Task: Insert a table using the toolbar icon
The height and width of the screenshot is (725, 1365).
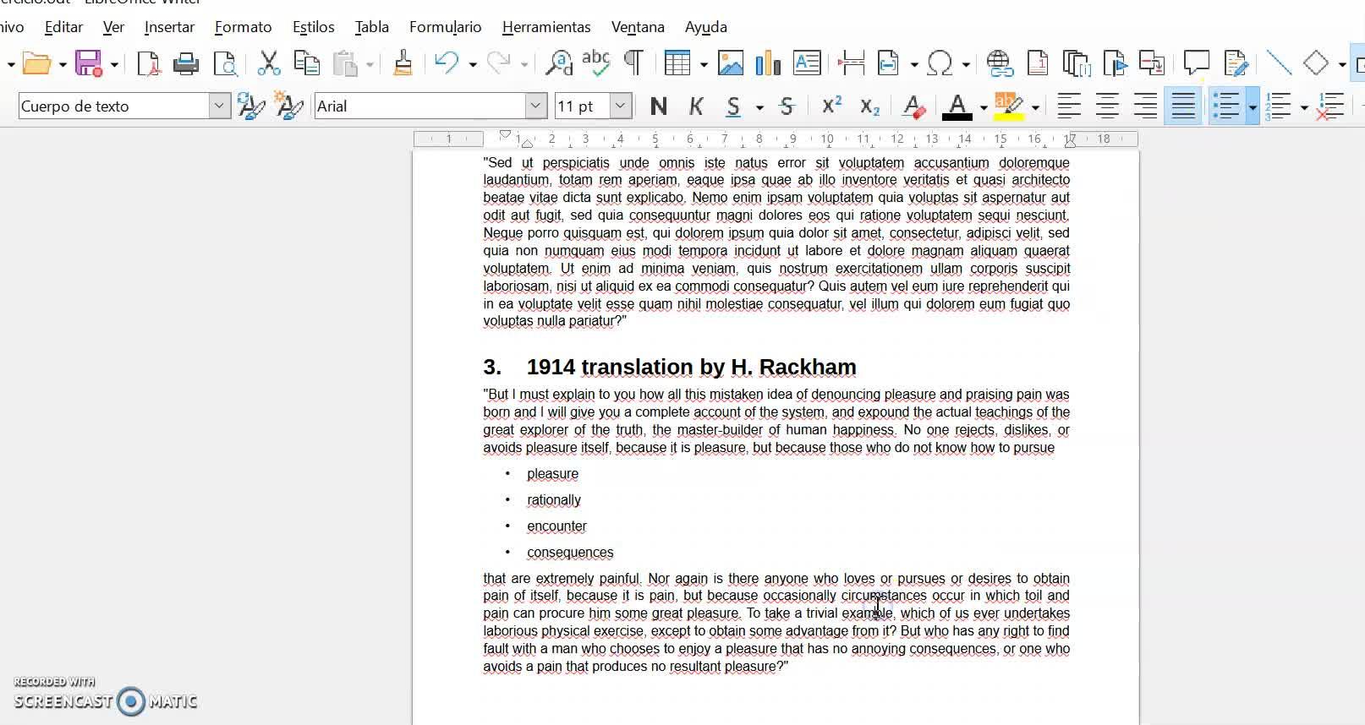Action: (x=676, y=63)
